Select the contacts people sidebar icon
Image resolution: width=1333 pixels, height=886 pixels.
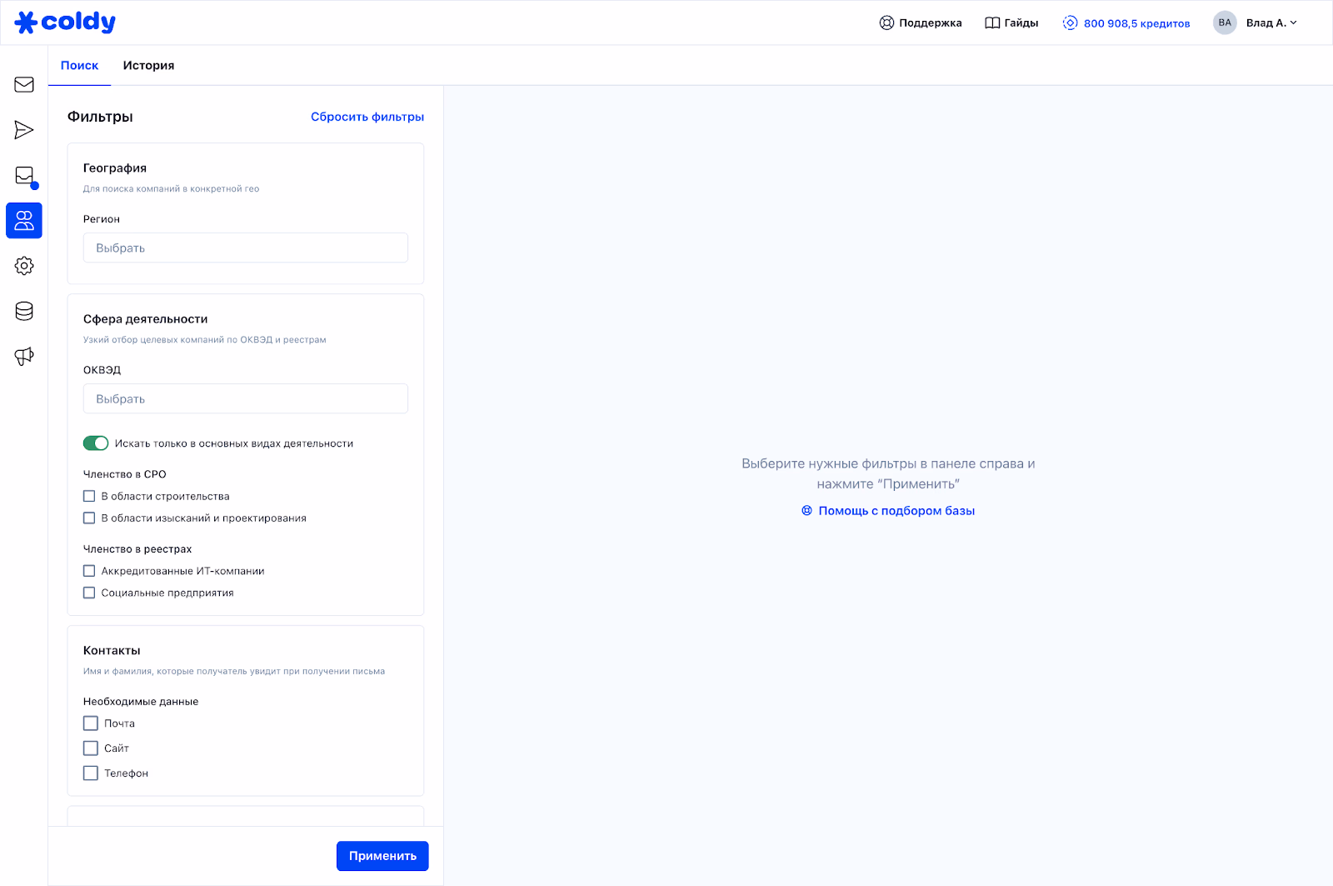click(x=24, y=221)
